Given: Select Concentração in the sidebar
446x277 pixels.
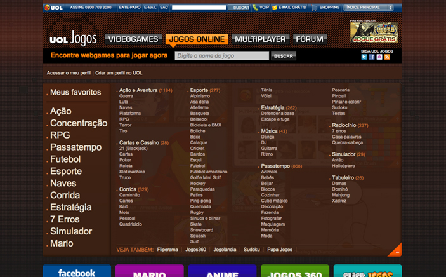Looking at the screenshot, I should [79, 123].
